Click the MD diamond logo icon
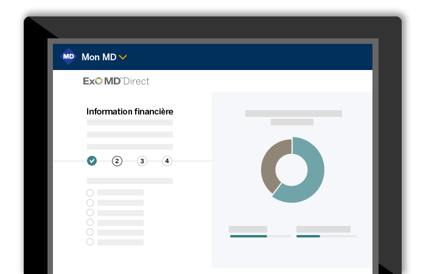This screenshot has height=274, width=426. click(x=68, y=57)
